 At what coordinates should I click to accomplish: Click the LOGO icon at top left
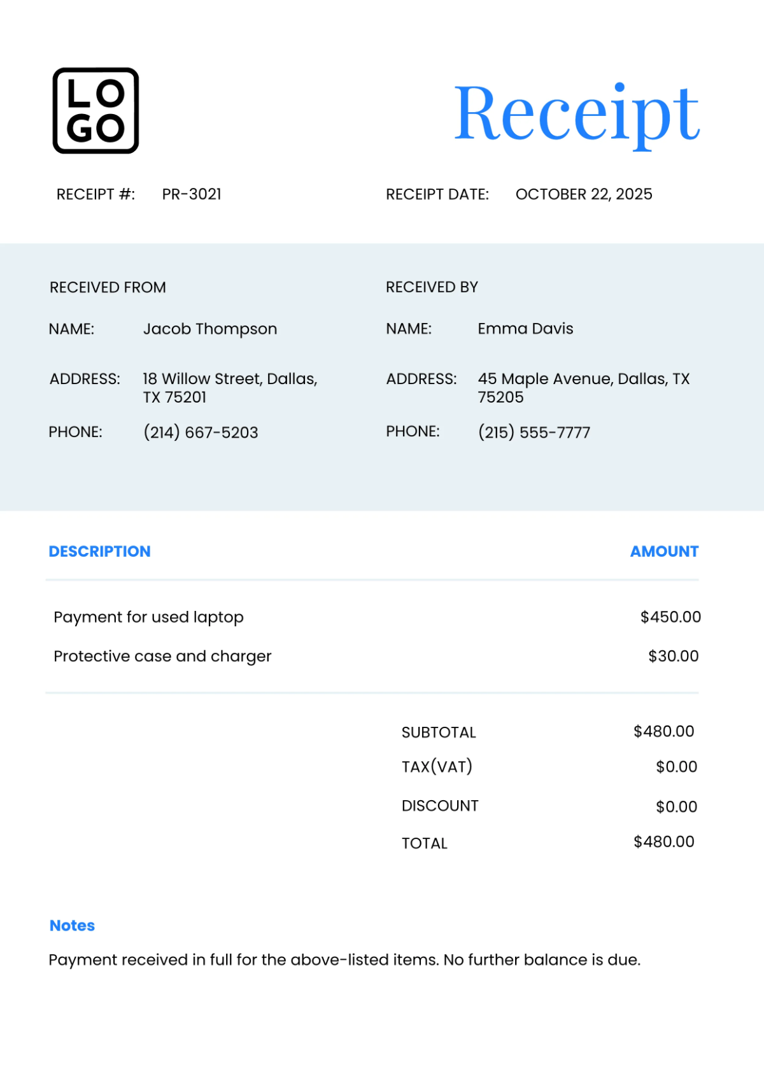(x=95, y=111)
